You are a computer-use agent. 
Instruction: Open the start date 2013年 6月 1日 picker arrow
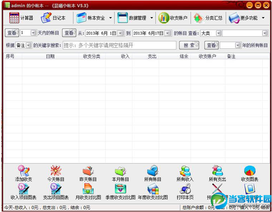click(x=120, y=33)
